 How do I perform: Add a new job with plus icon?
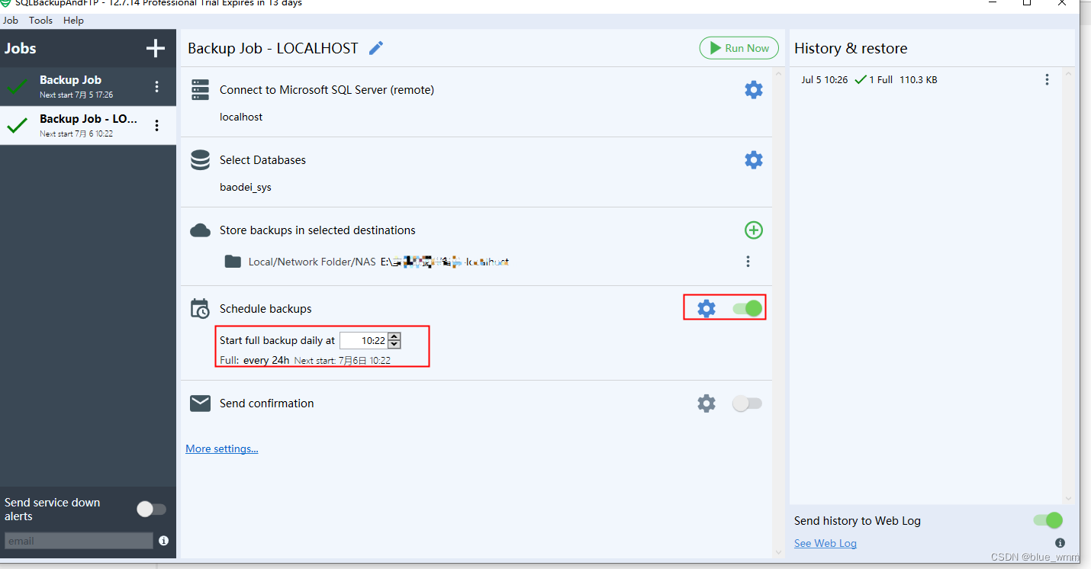(x=156, y=49)
